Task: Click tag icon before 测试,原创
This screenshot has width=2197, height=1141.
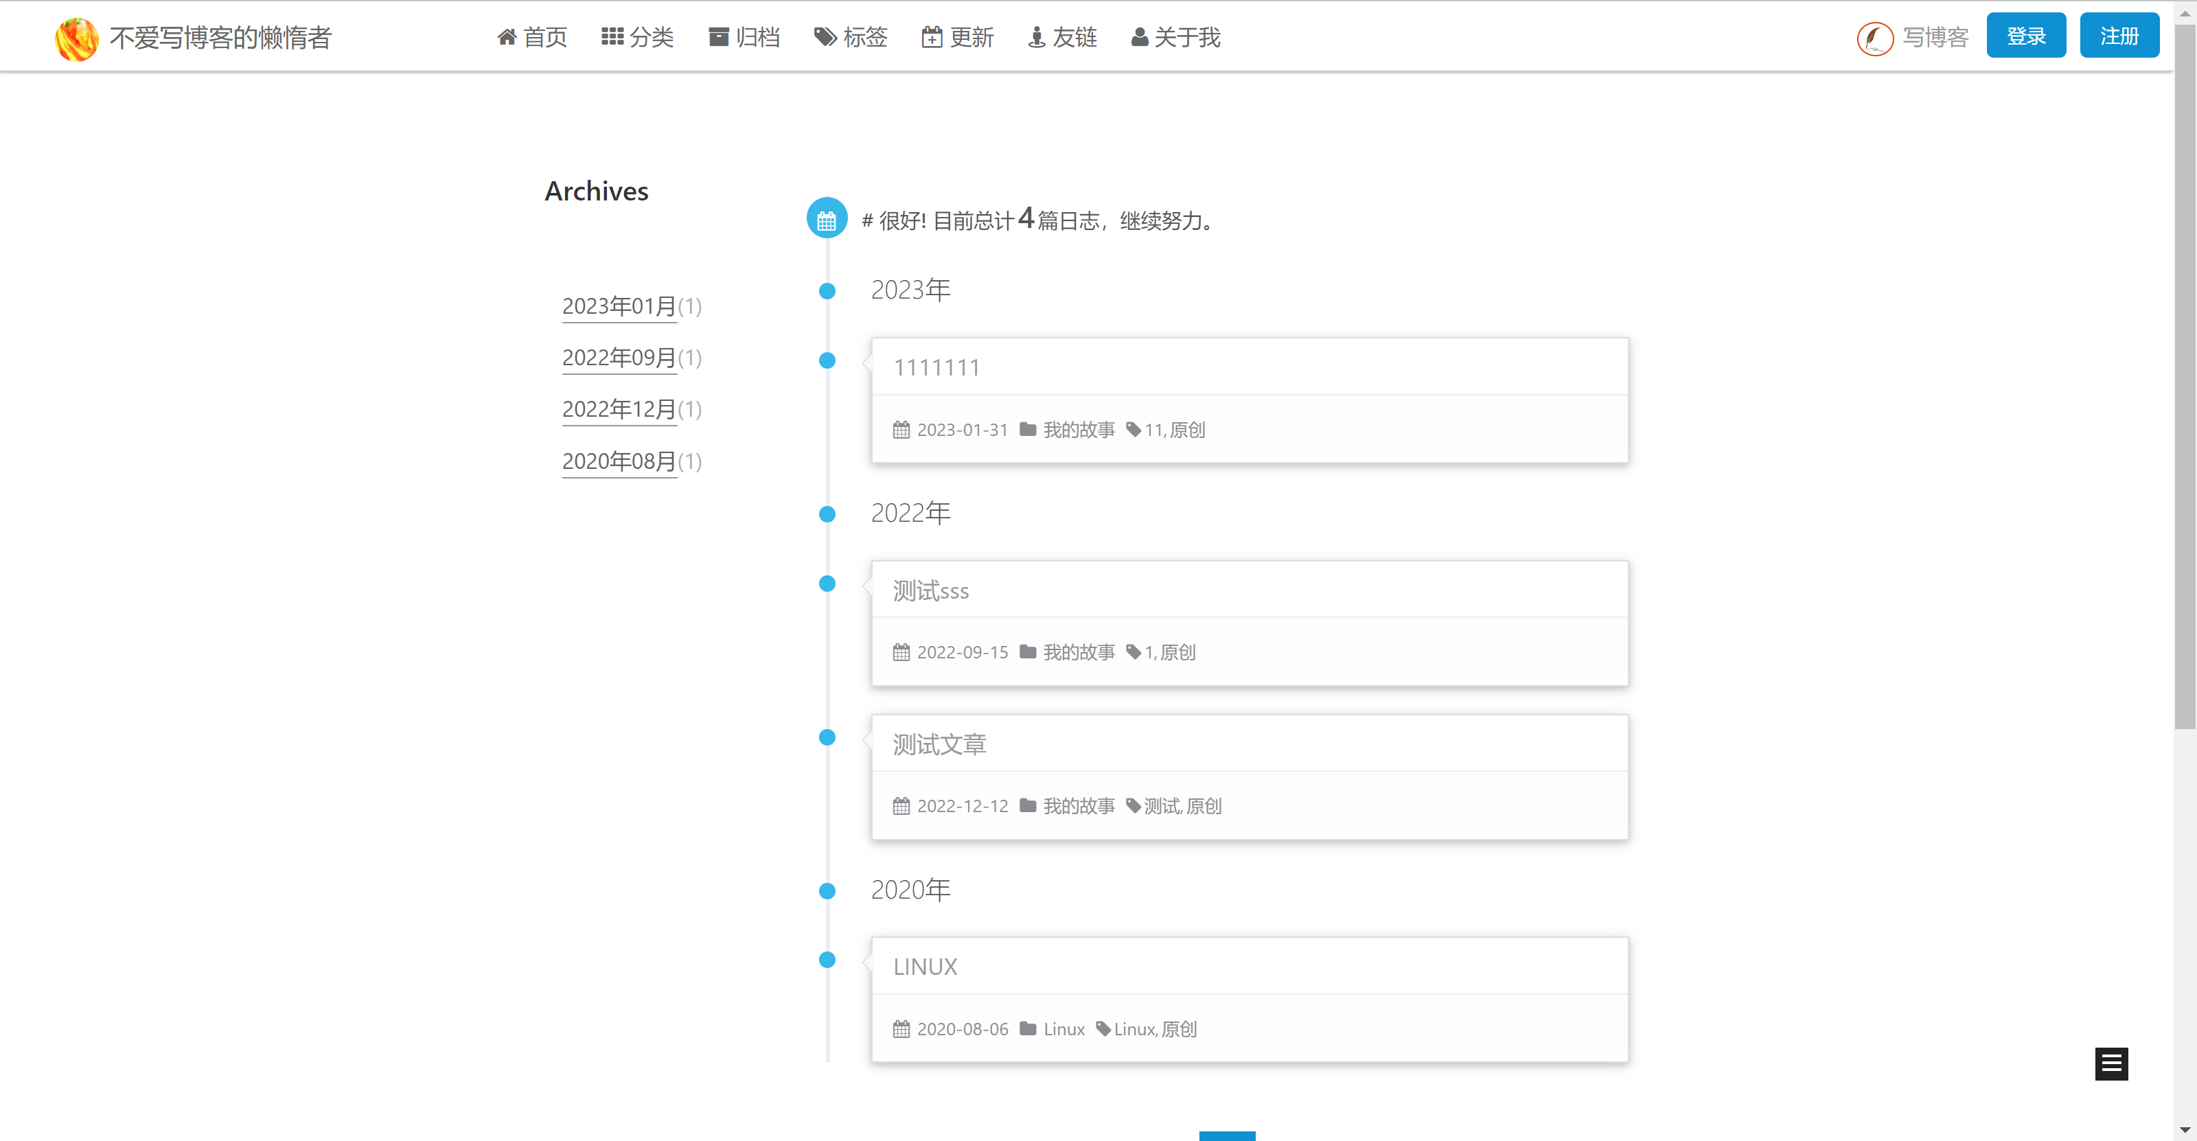Action: (x=1134, y=805)
